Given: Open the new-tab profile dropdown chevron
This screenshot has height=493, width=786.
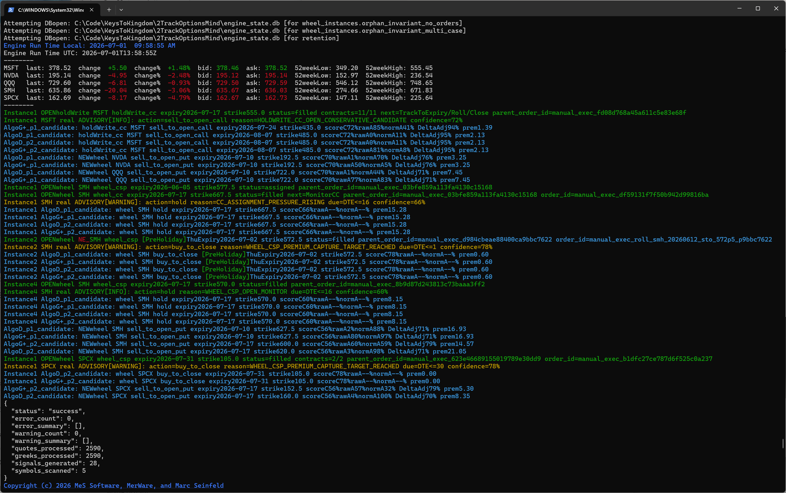Looking at the screenshot, I should (121, 10).
